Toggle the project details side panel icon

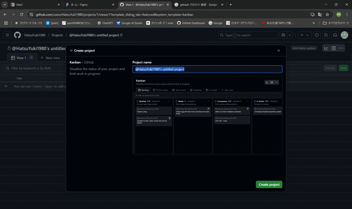click(x=333, y=48)
